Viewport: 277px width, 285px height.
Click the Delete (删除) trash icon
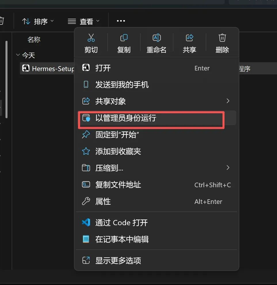tap(222, 38)
